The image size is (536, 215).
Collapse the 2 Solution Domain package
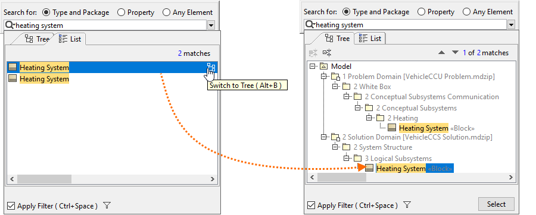323,137
